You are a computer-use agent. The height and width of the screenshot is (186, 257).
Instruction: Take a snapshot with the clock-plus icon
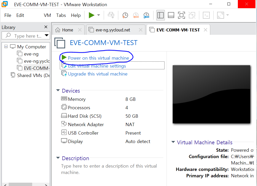[x=125, y=15]
